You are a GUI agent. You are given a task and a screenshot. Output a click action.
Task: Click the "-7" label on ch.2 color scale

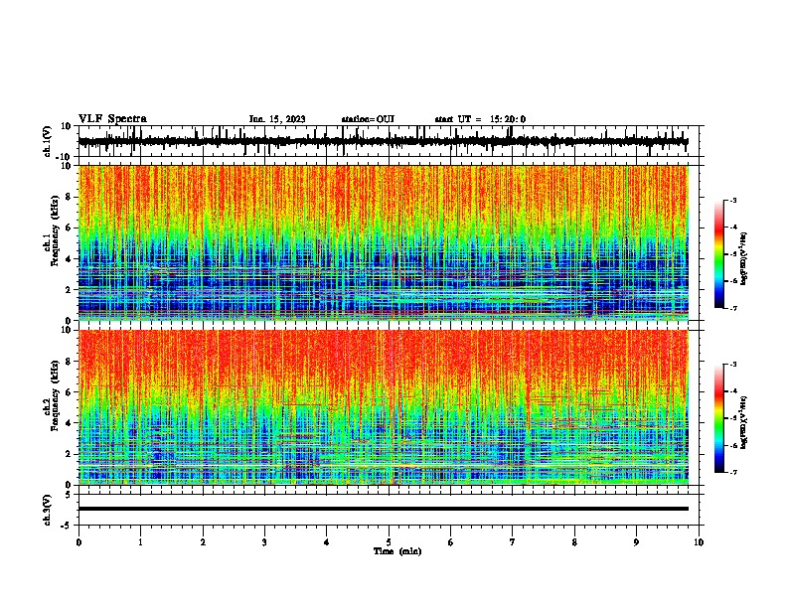tap(733, 472)
